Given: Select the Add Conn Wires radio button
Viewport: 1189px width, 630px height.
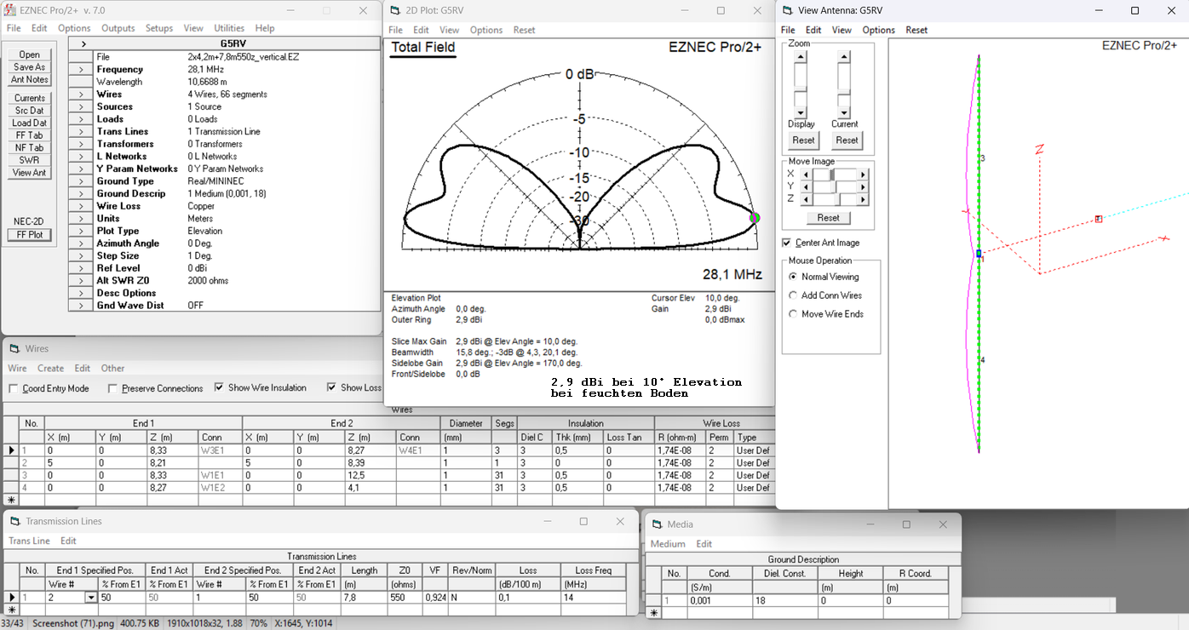Looking at the screenshot, I should tap(793, 295).
